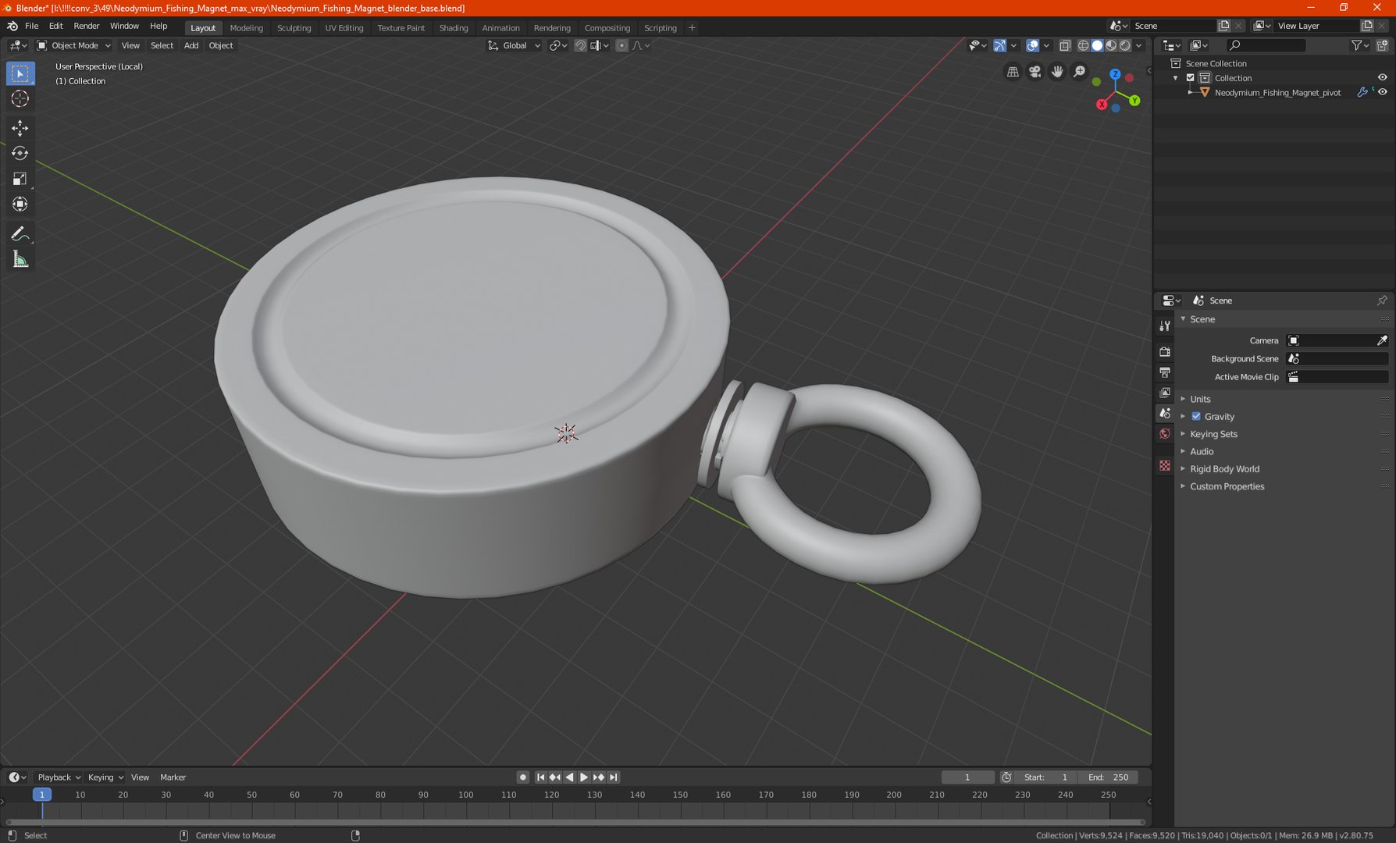Click the Z axis on the navigation gizmo
Screen dimensions: 1396x843
pyautogui.click(x=1115, y=74)
